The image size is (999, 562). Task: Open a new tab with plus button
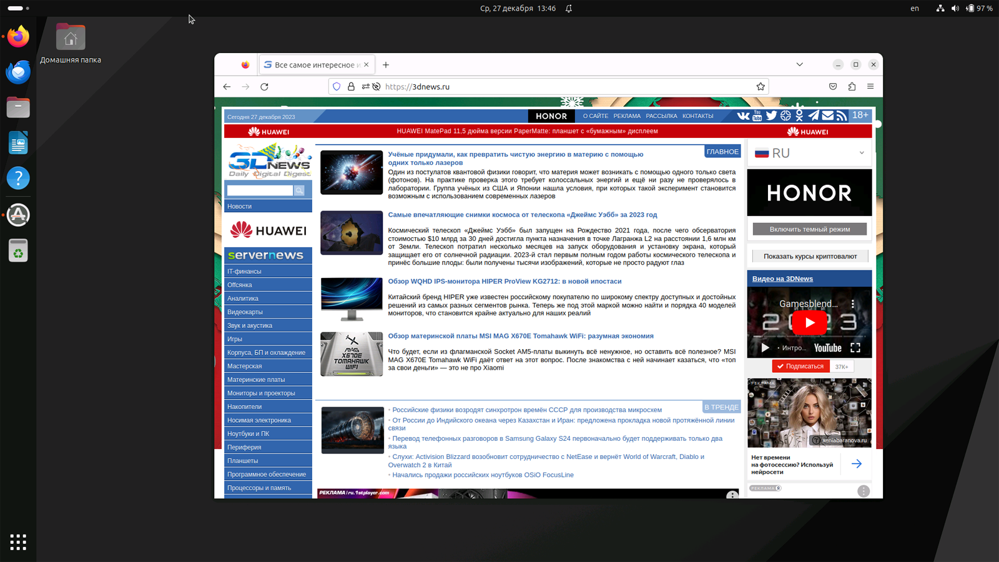tap(386, 65)
